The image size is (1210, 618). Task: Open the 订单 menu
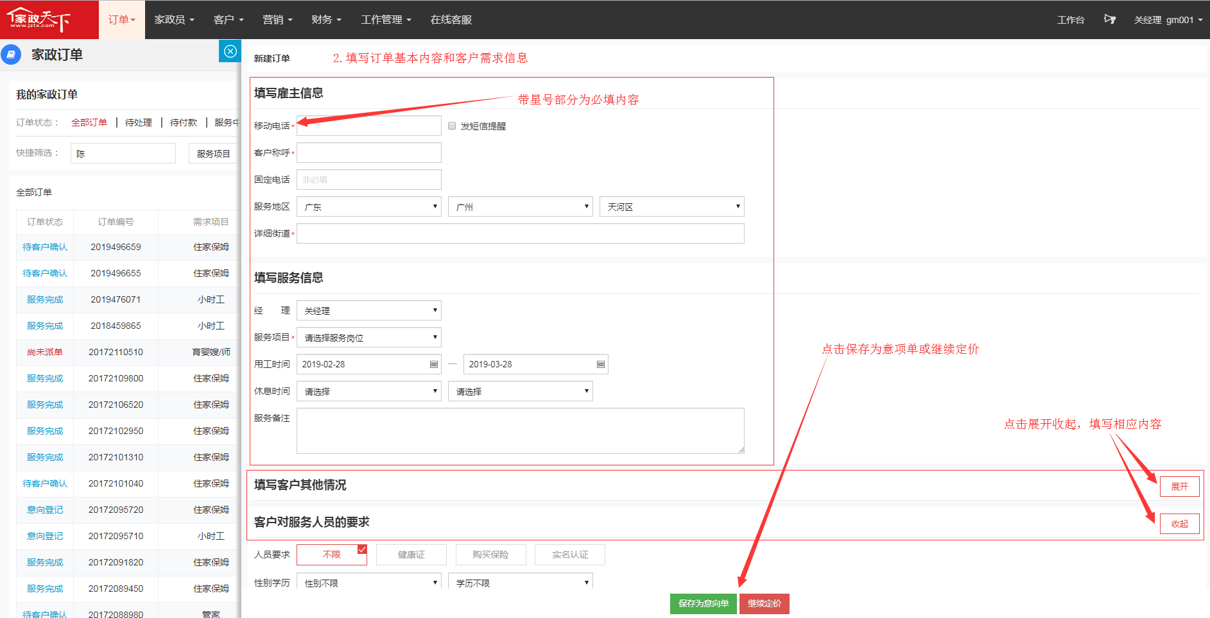(122, 19)
